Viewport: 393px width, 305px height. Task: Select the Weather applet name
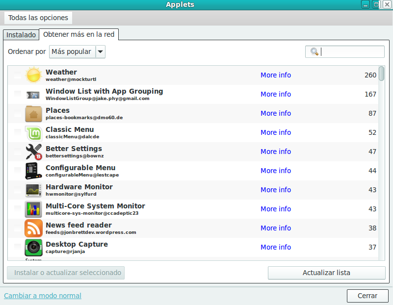click(61, 72)
